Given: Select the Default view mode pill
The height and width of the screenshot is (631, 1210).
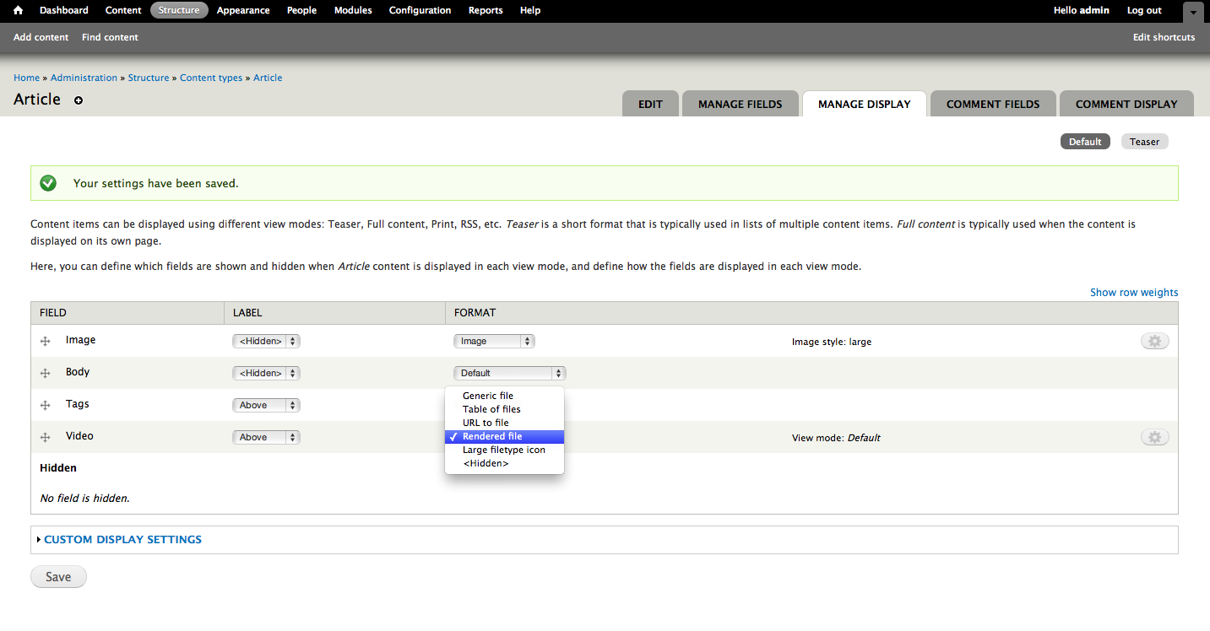Looking at the screenshot, I should (1084, 142).
